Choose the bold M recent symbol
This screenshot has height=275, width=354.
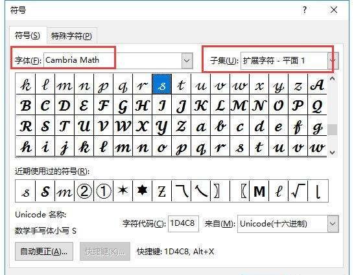pyautogui.click(x=259, y=191)
